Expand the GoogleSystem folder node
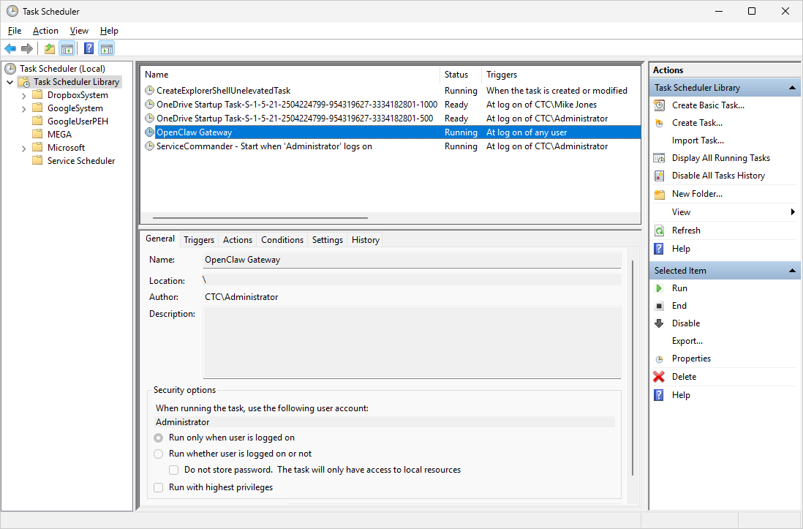 click(24, 108)
